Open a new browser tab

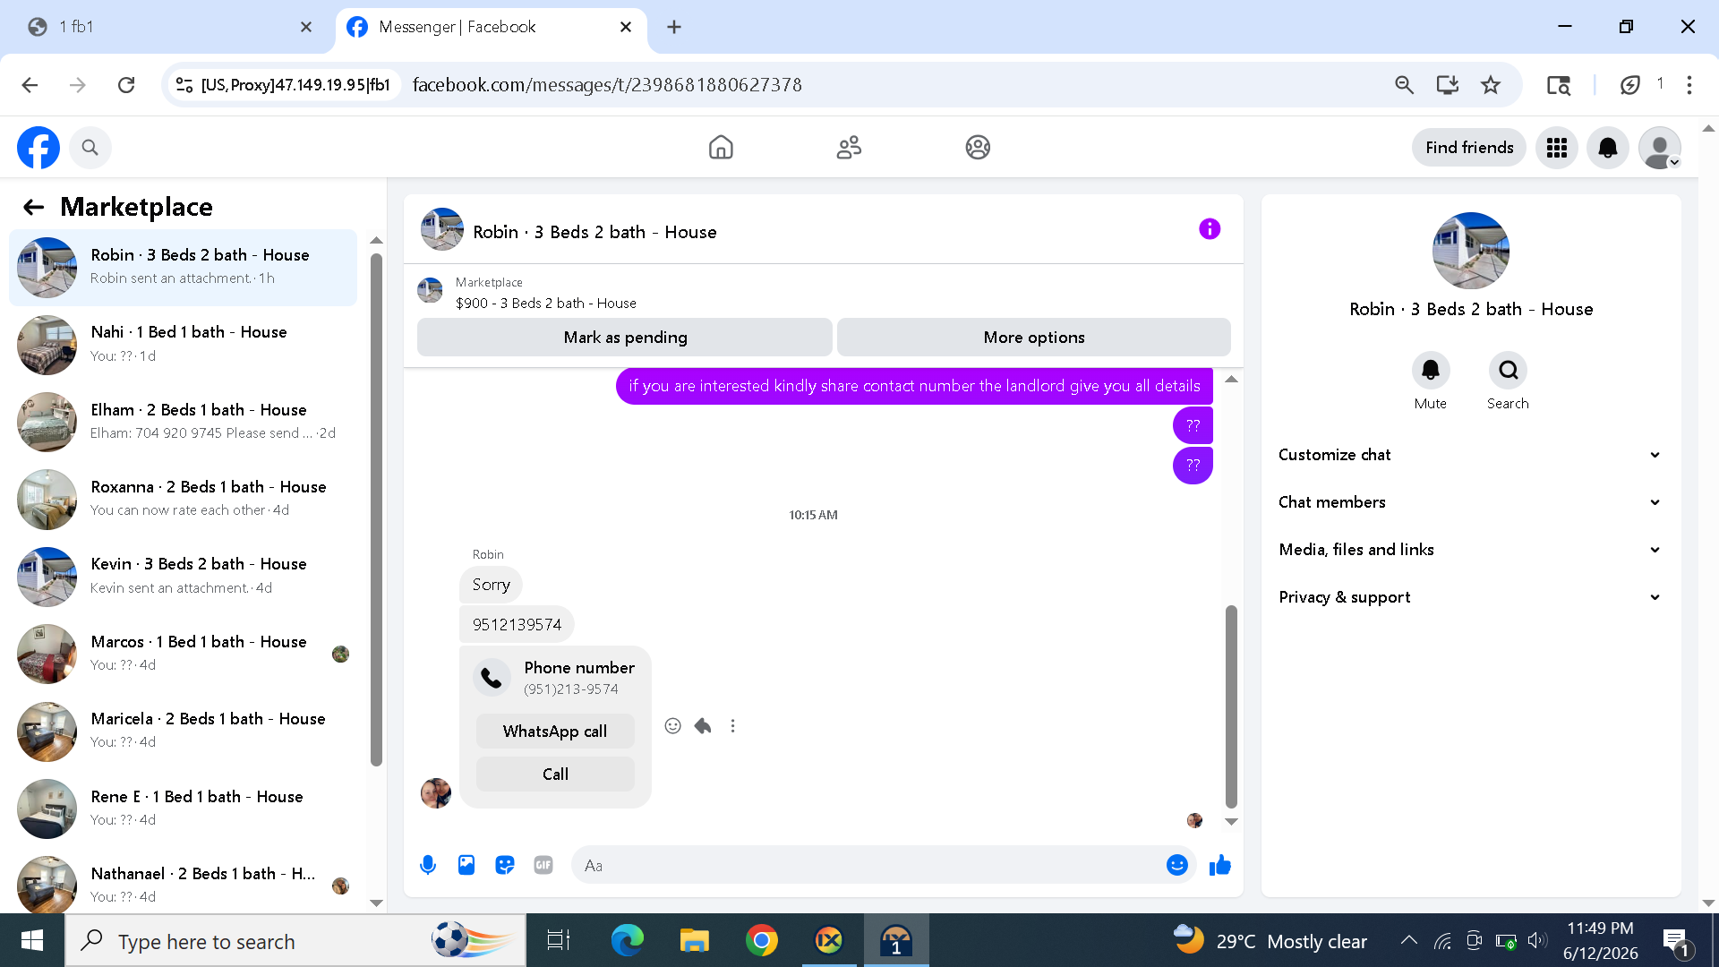coord(674,28)
